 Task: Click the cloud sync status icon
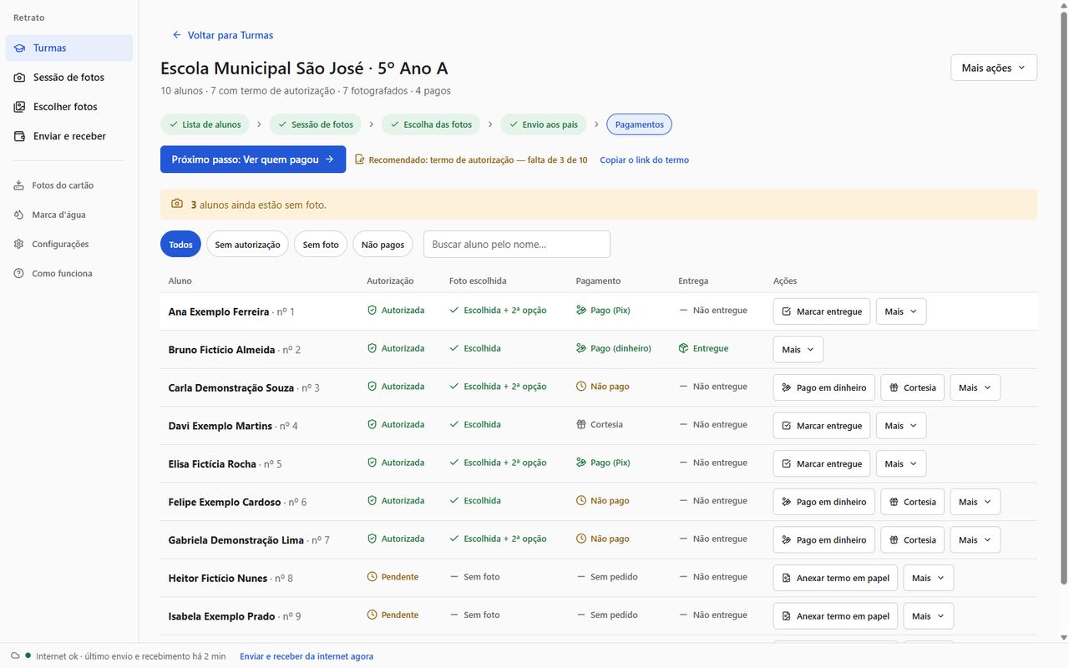click(x=15, y=656)
